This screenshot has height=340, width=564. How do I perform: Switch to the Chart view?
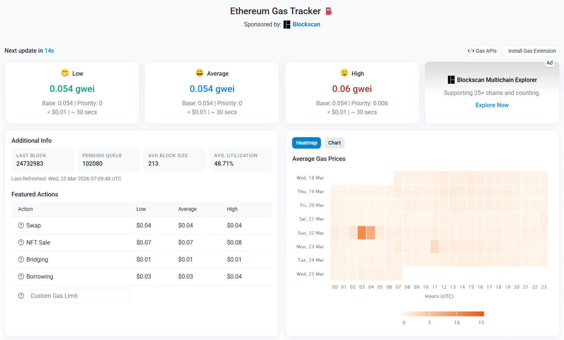tap(334, 143)
